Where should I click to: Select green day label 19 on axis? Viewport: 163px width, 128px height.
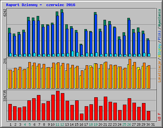point(96,124)
